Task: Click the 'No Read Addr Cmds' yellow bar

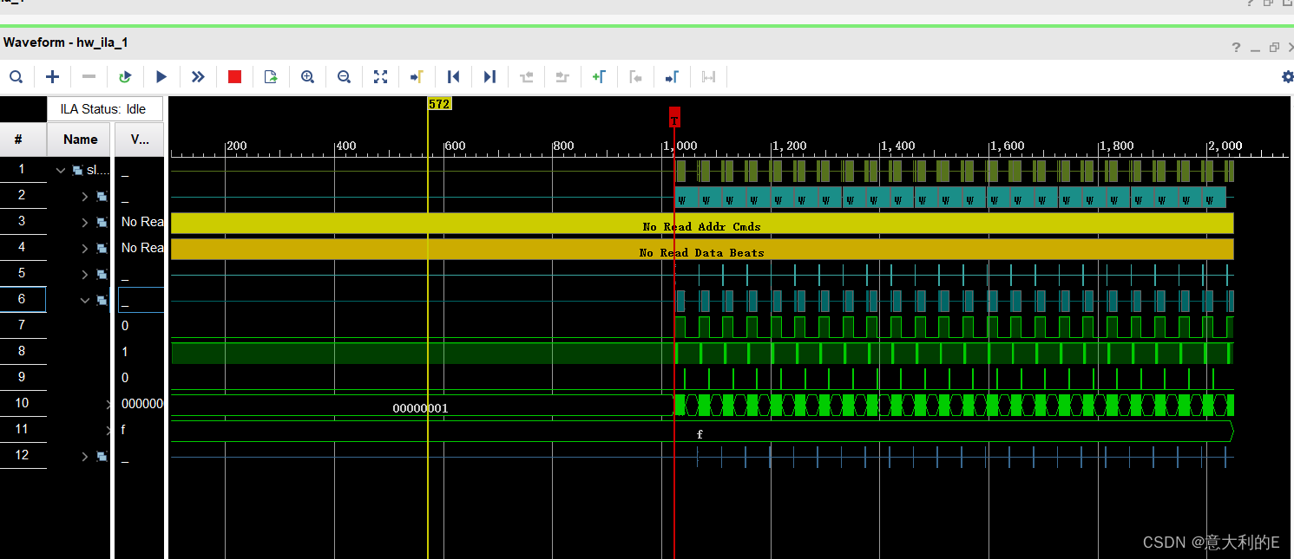Action: click(x=701, y=224)
